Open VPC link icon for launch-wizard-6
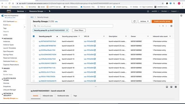 tap(95, 63)
